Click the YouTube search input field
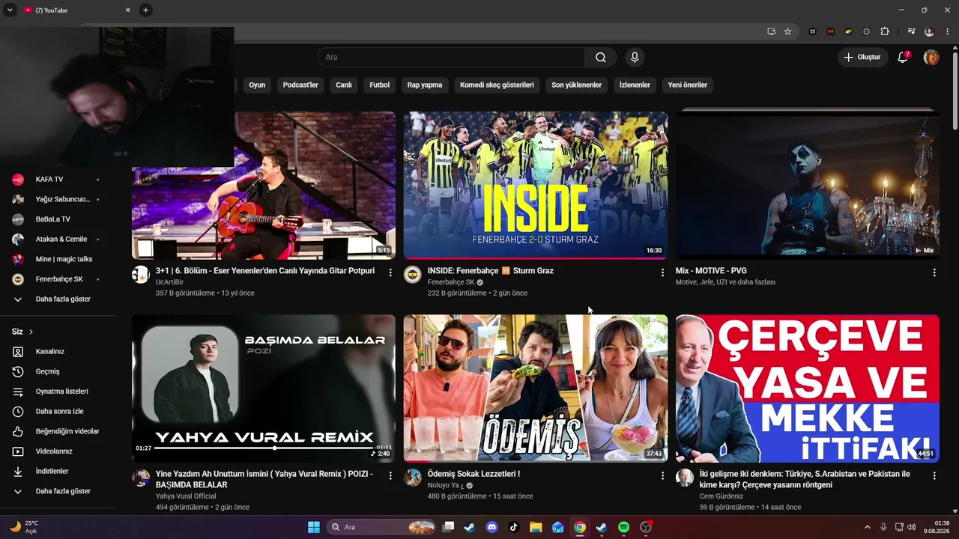Viewport: 959px width, 539px height. pyautogui.click(x=451, y=58)
